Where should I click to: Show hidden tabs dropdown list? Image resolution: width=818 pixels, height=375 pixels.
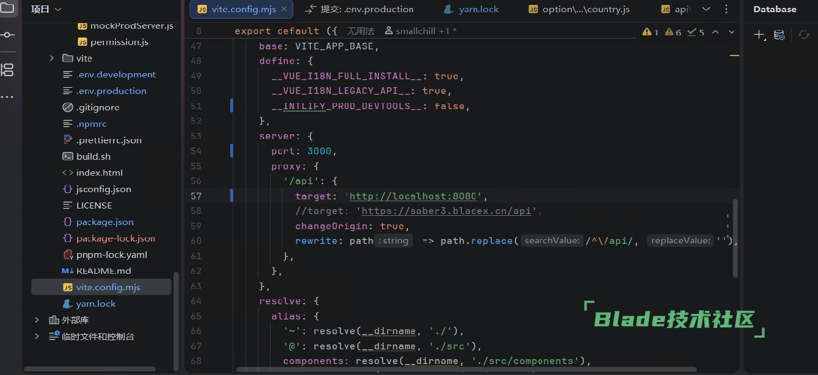pos(706,9)
